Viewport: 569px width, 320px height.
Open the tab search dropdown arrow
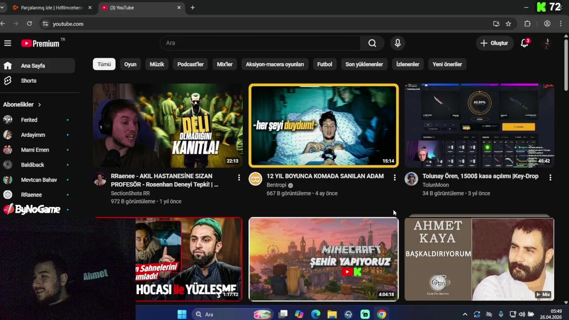point(2,8)
